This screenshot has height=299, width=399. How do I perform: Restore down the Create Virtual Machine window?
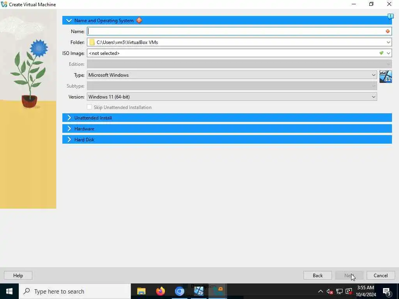click(x=371, y=4)
